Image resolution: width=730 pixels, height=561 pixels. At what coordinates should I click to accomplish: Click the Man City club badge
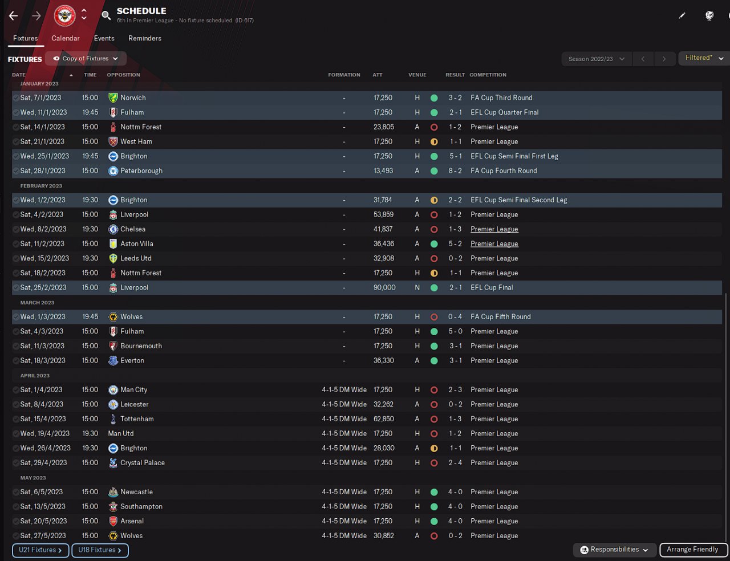pyautogui.click(x=113, y=390)
